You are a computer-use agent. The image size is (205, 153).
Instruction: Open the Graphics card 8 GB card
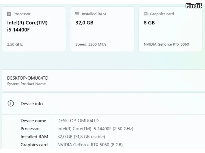(170, 29)
